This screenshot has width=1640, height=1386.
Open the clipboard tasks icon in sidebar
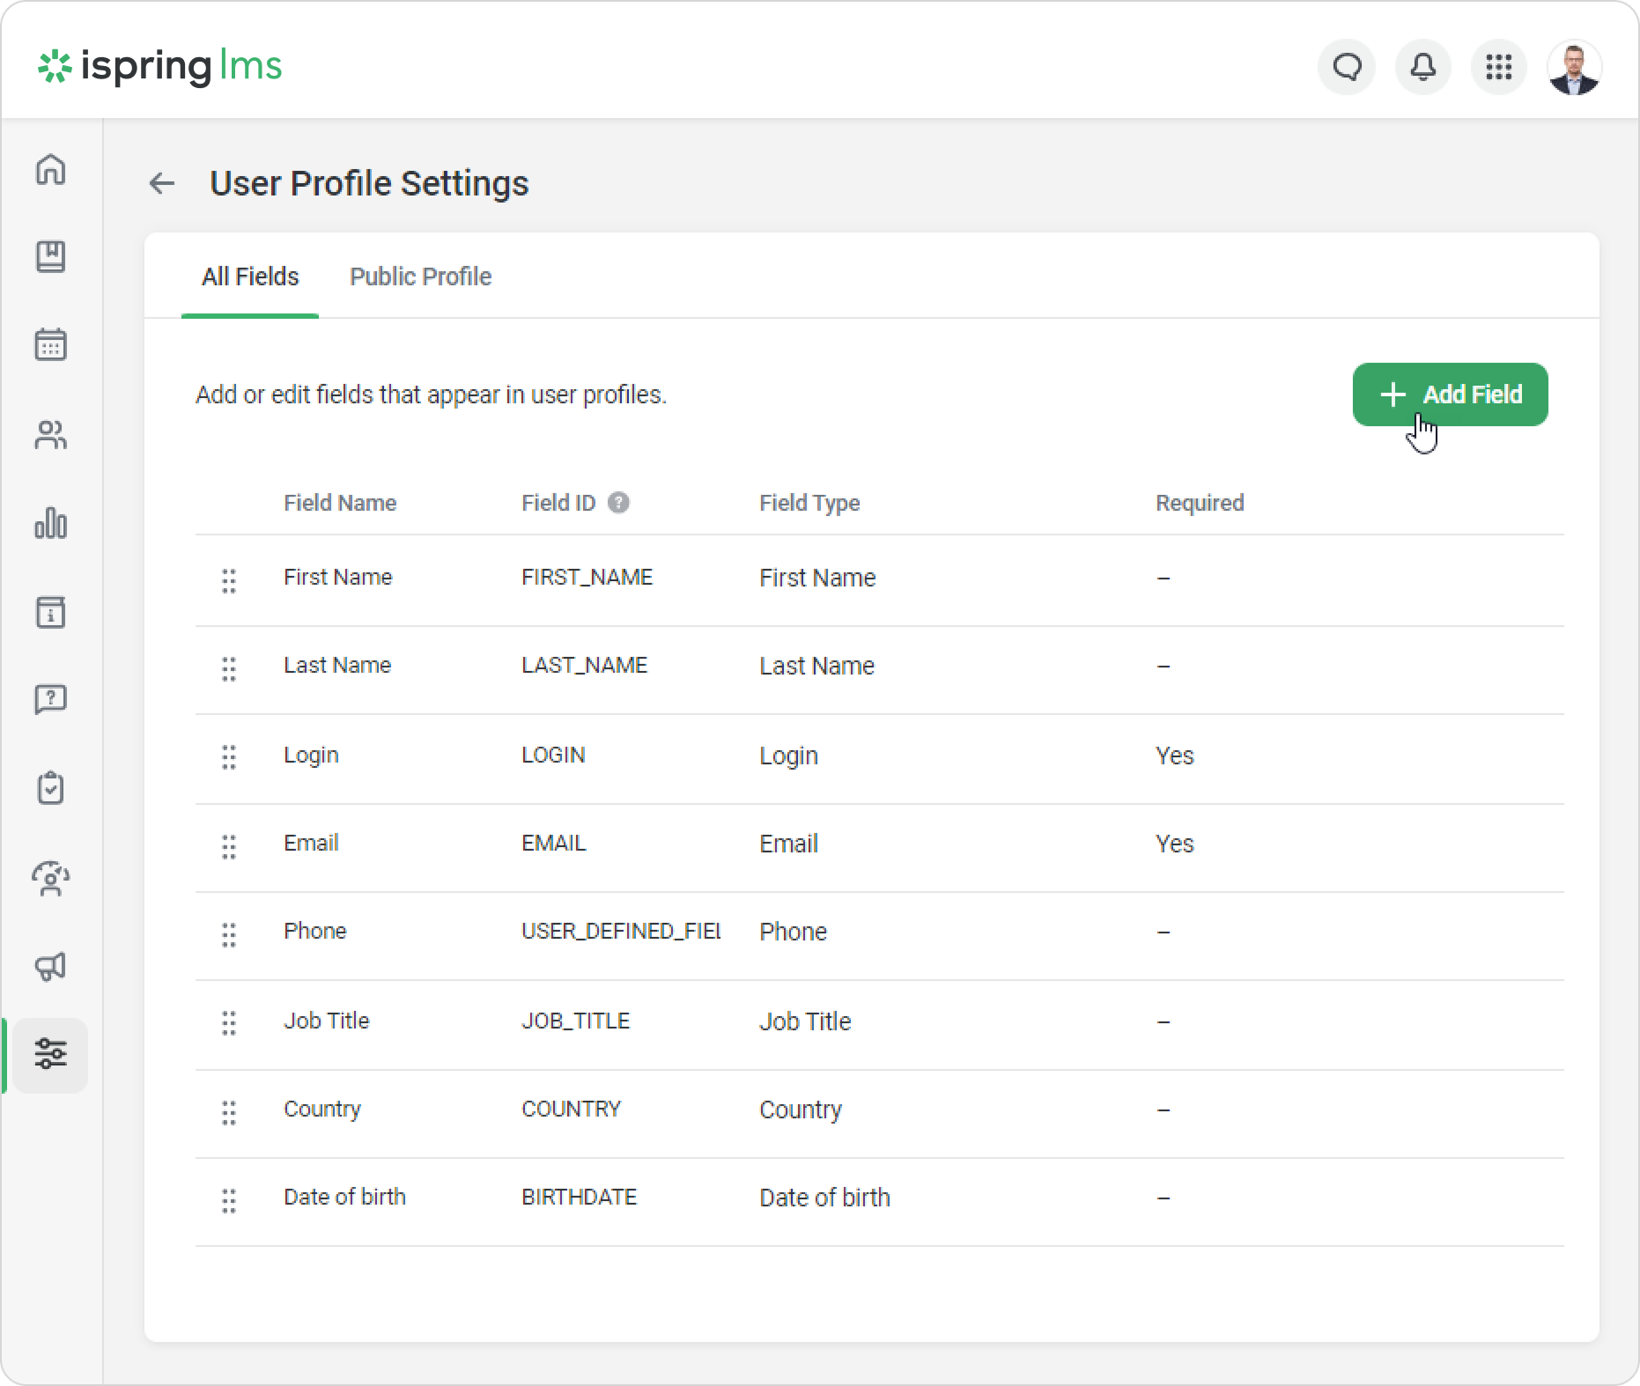[50, 788]
